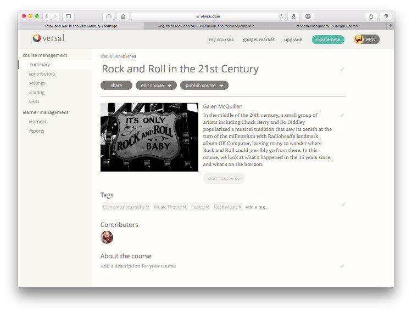This screenshot has width=412, height=313.
Task: Click the Add a tag input
Action: pyautogui.click(x=257, y=207)
